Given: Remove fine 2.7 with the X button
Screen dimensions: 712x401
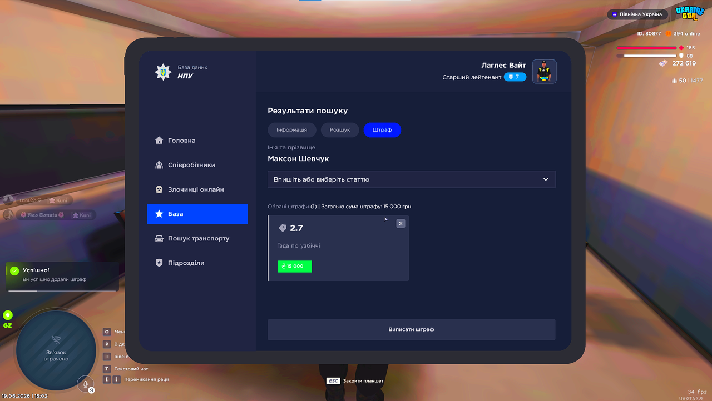Looking at the screenshot, I should pos(400,223).
